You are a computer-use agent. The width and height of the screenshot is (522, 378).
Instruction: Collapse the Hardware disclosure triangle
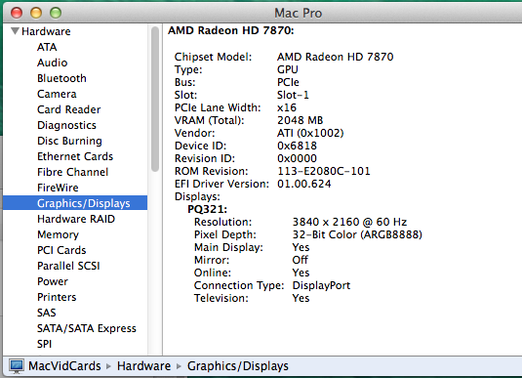pyautogui.click(x=15, y=31)
